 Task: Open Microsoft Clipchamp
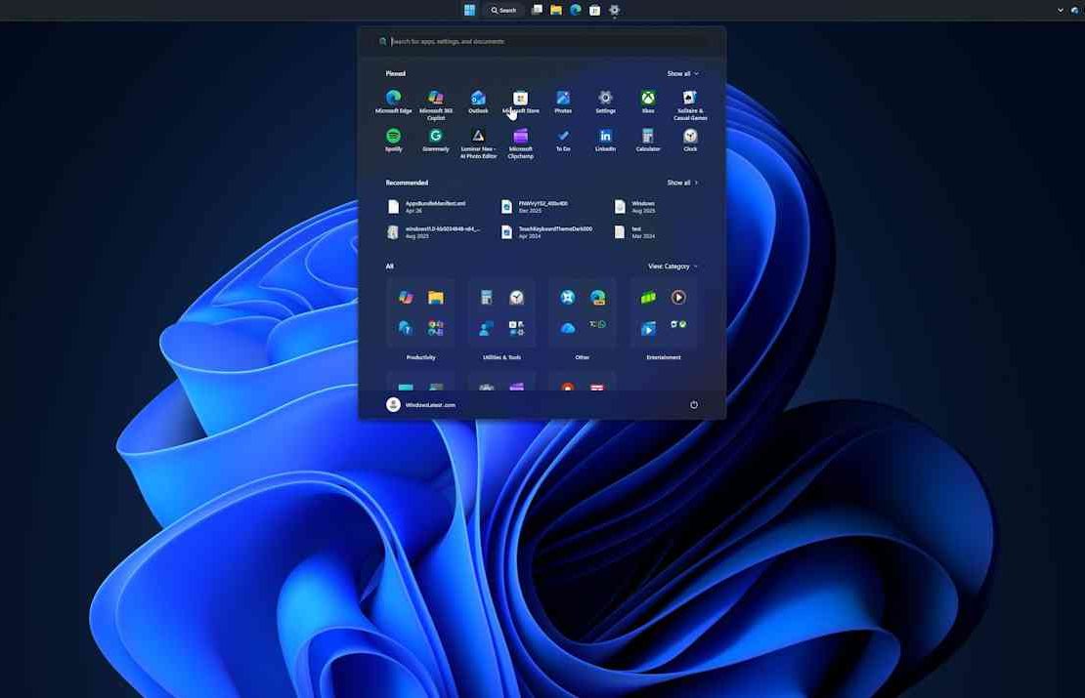click(x=520, y=144)
